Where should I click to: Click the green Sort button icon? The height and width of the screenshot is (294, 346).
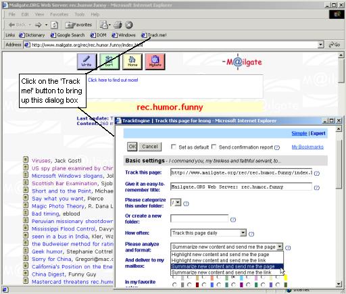(109, 62)
